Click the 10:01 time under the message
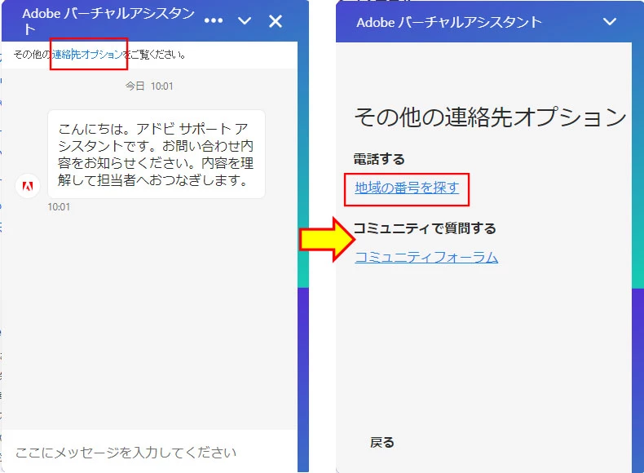Viewport: 644px width, 473px height. pyautogui.click(x=59, y=206)
